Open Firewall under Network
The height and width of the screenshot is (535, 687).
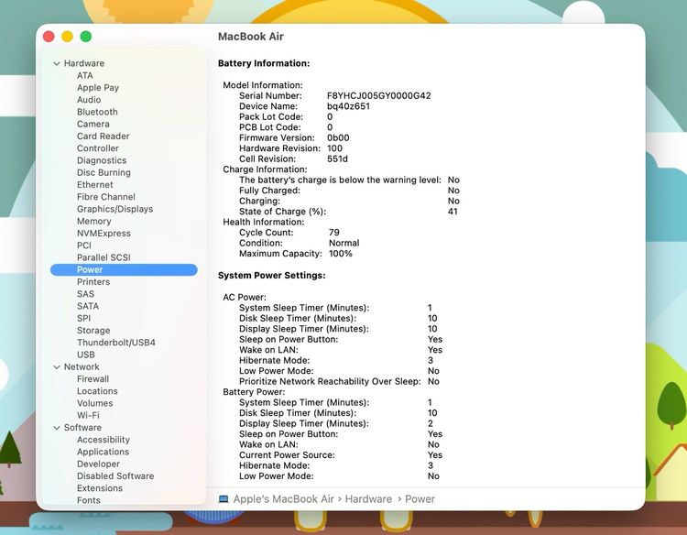(93, 379)
